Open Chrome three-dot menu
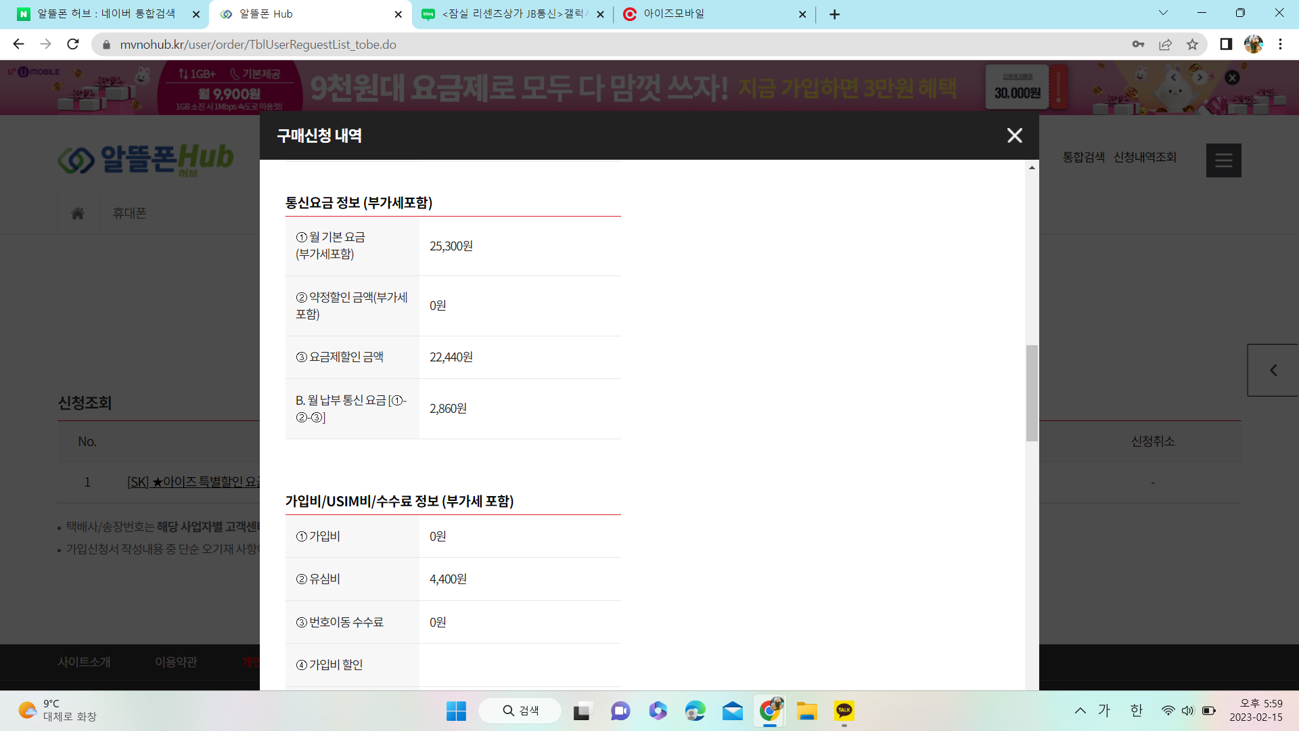The width and height of the screenshot is (1299, 731). tap(1280, 44)
